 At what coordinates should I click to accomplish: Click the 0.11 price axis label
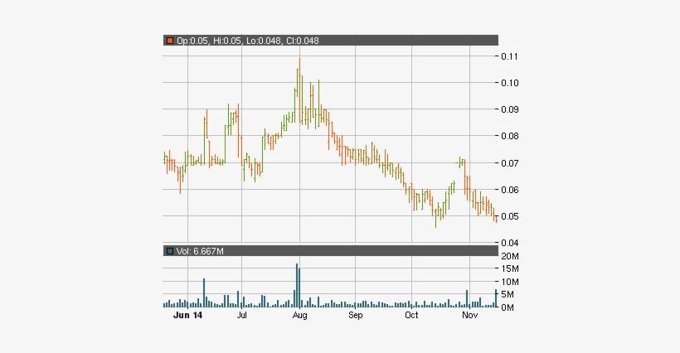click(x=509, y=56)
